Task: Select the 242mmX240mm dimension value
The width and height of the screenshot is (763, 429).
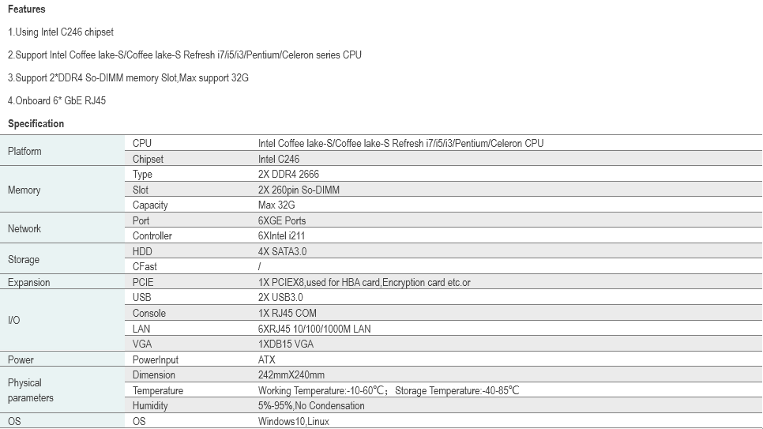Action: pos(291,375)
